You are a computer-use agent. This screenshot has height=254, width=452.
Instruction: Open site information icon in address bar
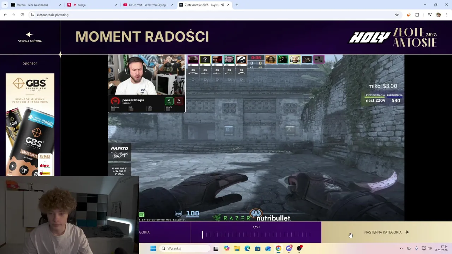(x=32, y=15)
